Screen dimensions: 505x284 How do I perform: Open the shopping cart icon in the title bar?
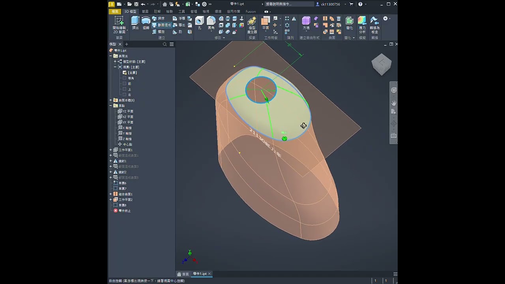pyautogui.click(x=351, y=4)
